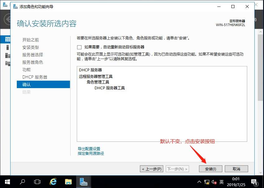Expand hidden system tray icons chevron
Image resolution: width=264 pixels, height=188 pixels.
pos(200,181)
